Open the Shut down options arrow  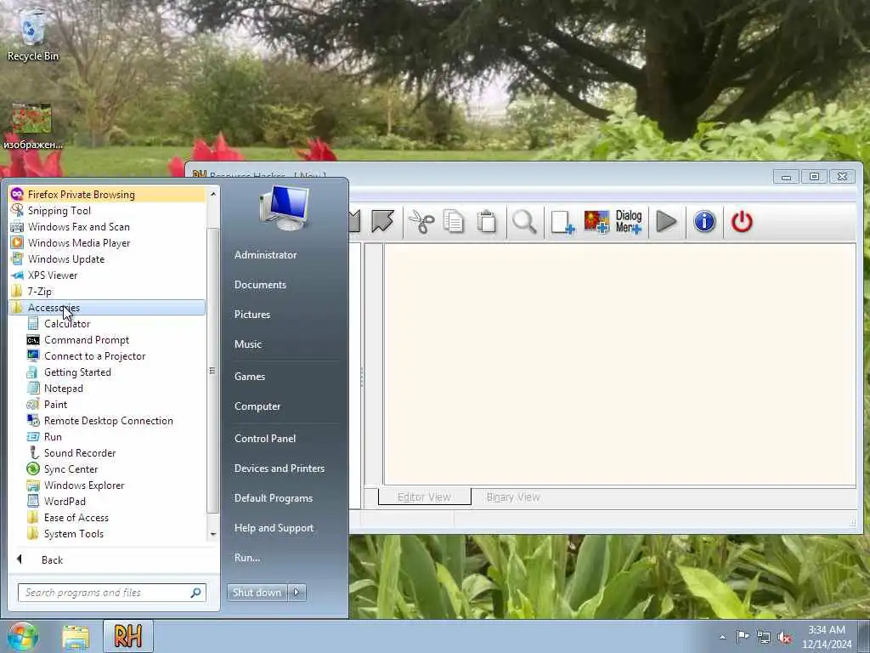(297, 593)
